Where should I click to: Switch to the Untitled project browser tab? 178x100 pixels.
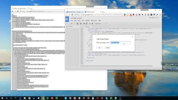pos(93,12)
